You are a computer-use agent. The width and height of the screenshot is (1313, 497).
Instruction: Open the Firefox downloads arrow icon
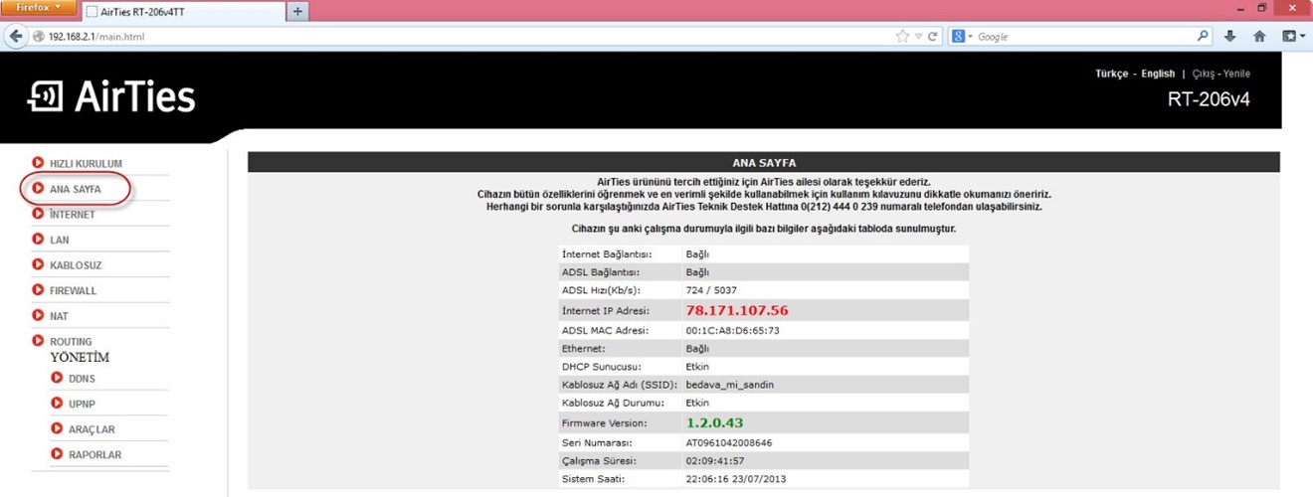1230,37
